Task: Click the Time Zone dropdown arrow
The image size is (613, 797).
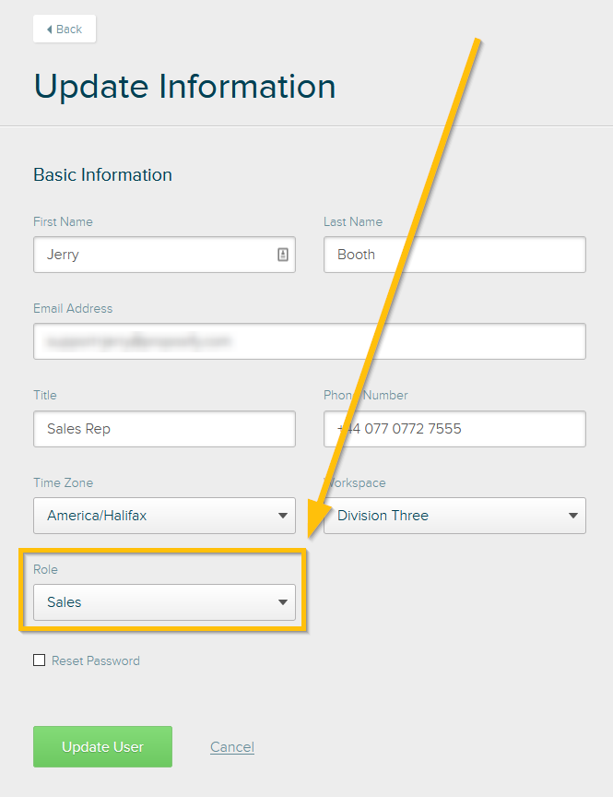Action: [283, 516]
